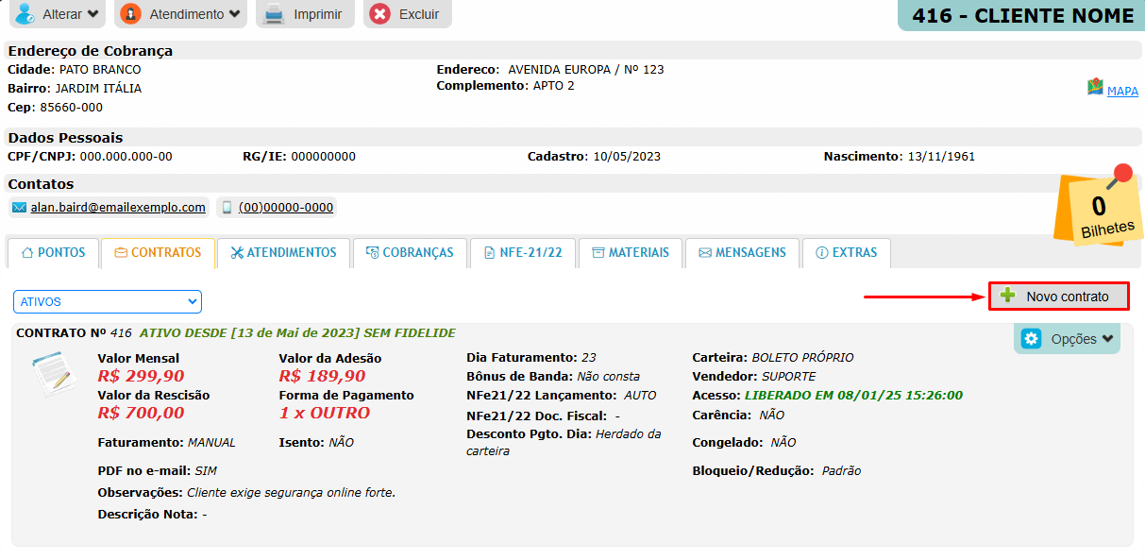Screen dimensions: 1145x560
Task: Expand the Atendimento dropdown menu
Action: (x=181, y=14)
